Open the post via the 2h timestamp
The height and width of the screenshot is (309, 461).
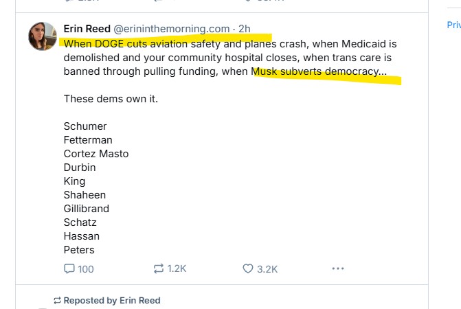245,29
